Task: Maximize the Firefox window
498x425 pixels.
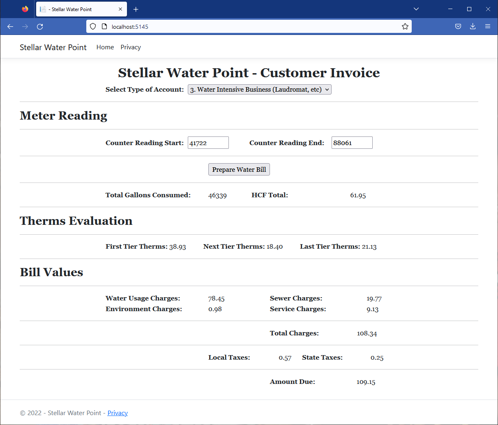Action: click(469, 9)
